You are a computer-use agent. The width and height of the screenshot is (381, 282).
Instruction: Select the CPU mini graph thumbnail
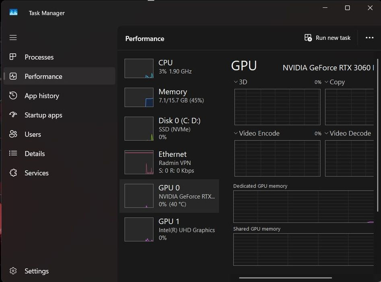coord(139,68)
